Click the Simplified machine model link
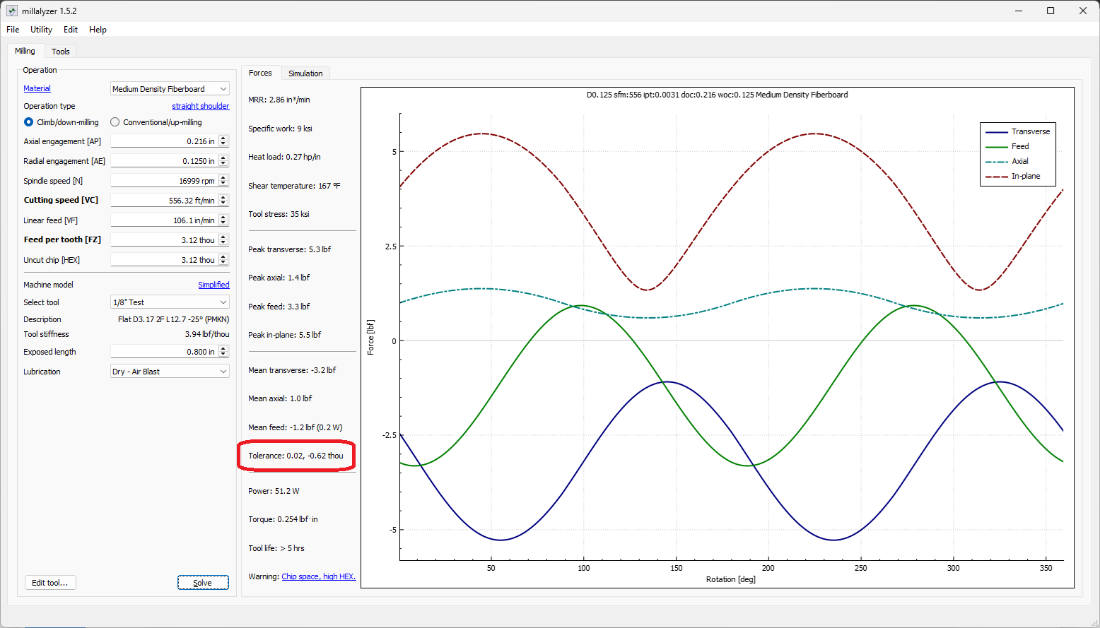 coord(213,285)
